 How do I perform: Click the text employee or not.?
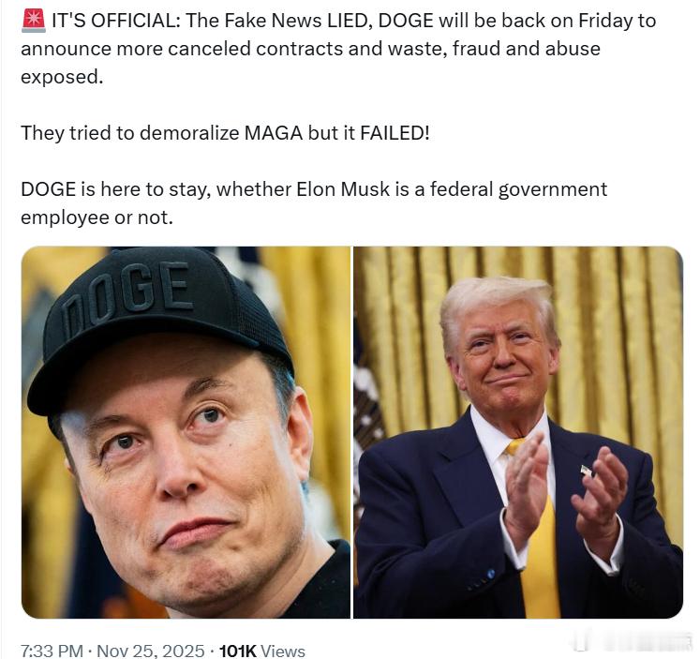click(97, 217)
